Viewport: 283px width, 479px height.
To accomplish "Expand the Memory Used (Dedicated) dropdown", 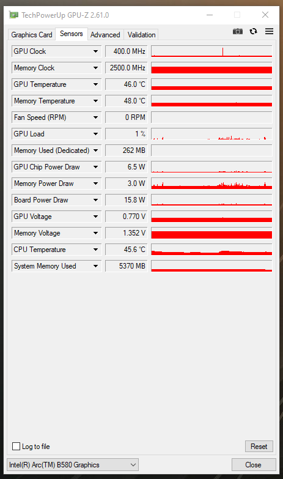I will 56,150.
